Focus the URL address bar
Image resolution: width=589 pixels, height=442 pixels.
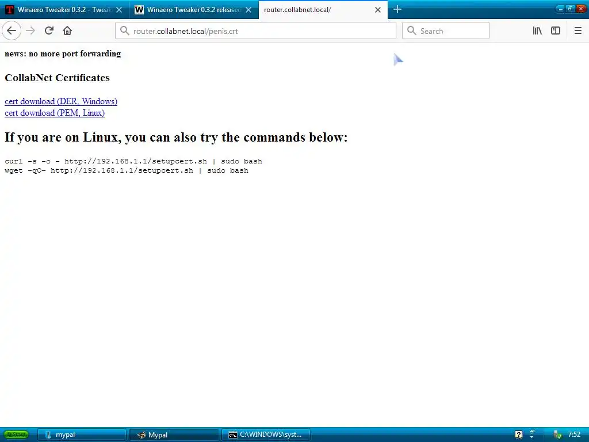[x=255, y=31]
